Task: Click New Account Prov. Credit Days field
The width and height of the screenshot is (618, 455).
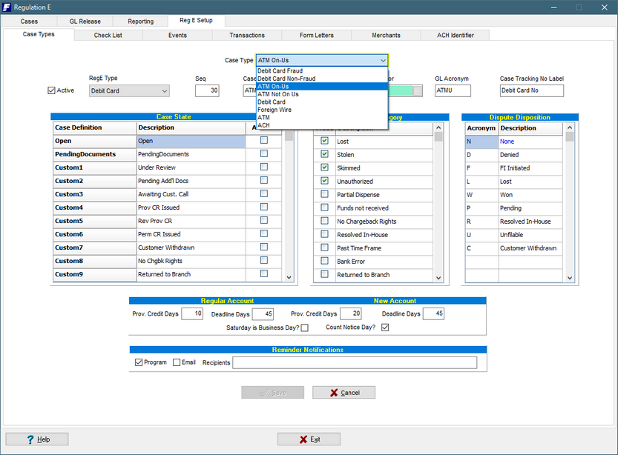Action: [x=351, y=313]
